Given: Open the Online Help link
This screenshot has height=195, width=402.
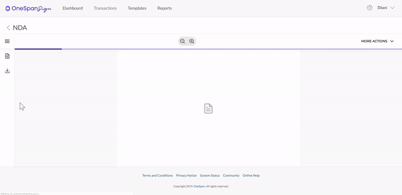Looking at the screenshot, I should pos(251,175).
